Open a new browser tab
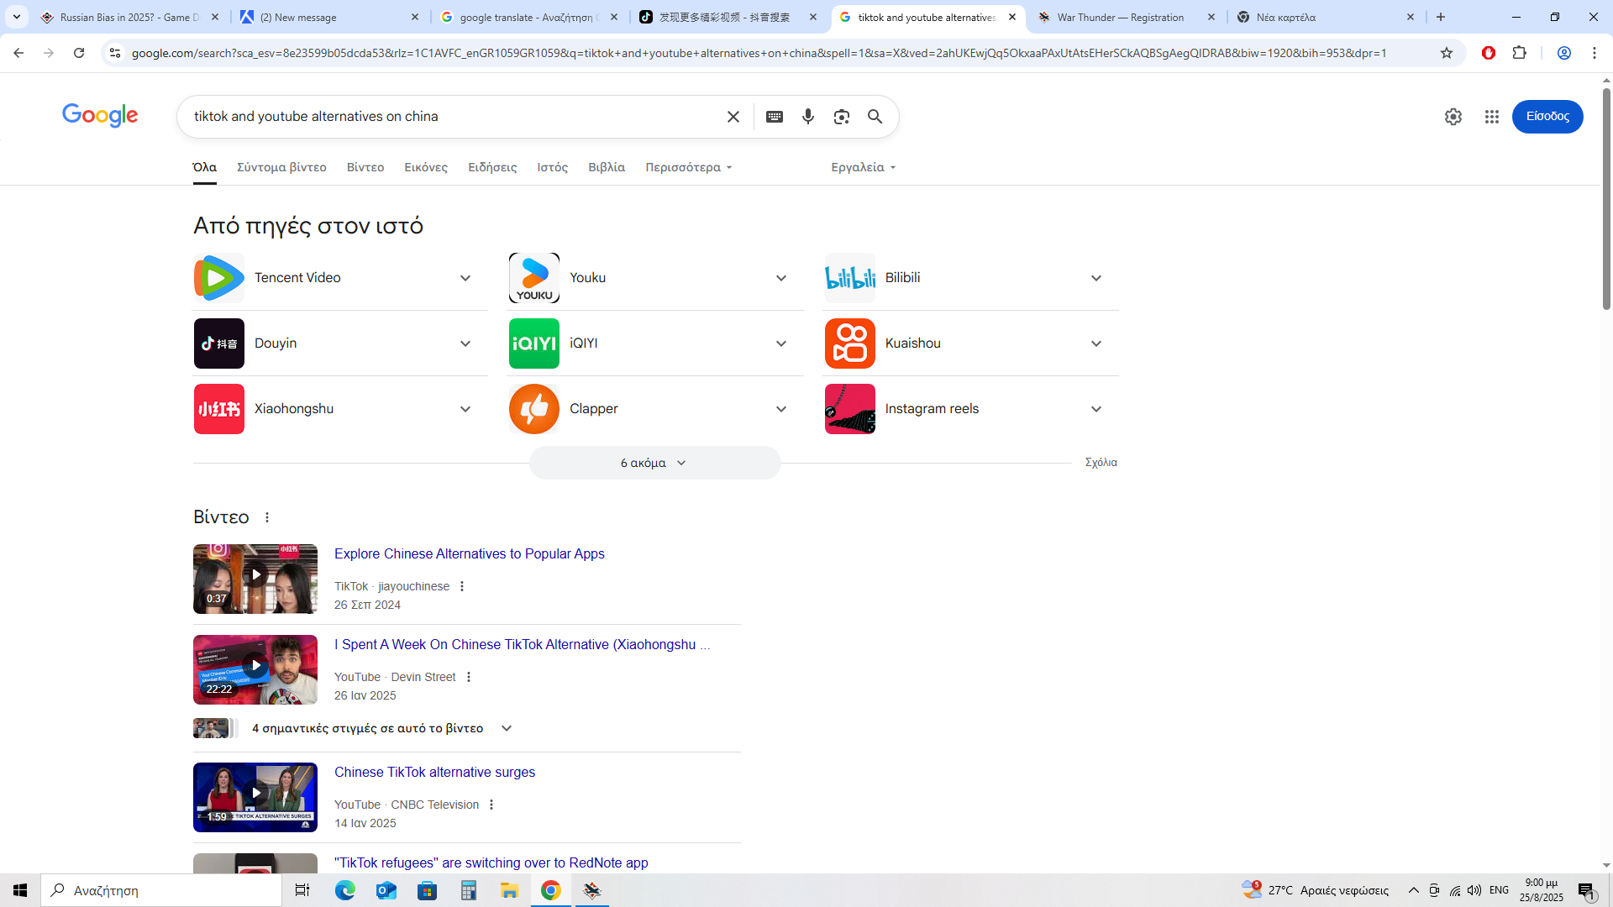The height and width of the screenshot is (907, 1613). coord(1441,17)
